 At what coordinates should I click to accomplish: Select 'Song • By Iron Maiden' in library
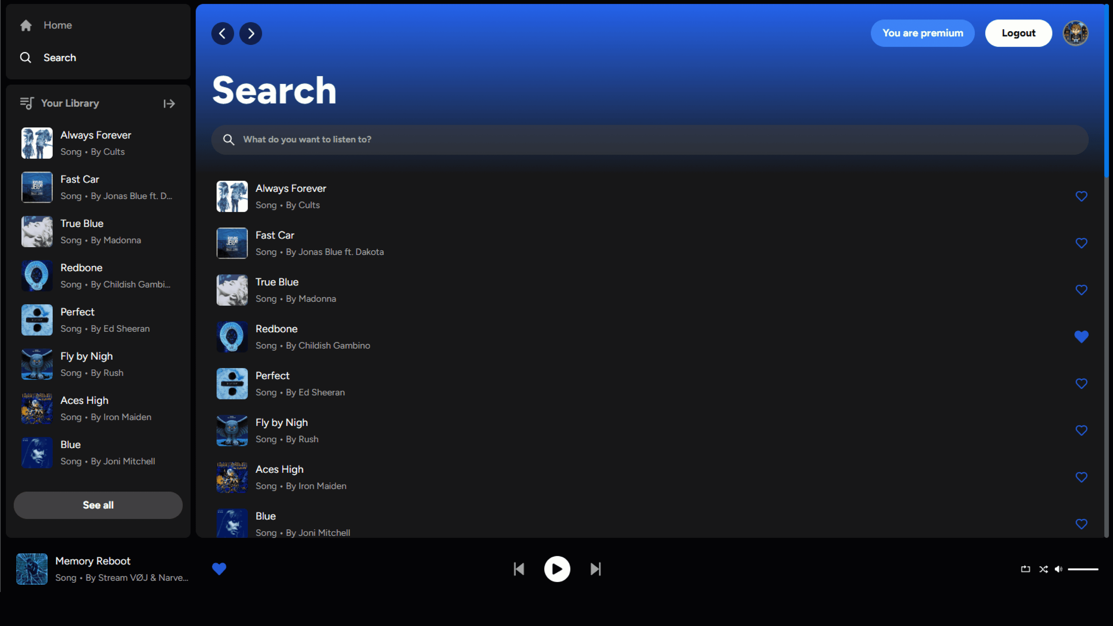(x=106, y=417)
